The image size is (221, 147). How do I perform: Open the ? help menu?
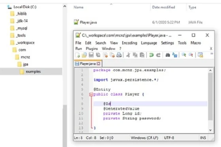[x=120, y=49]
